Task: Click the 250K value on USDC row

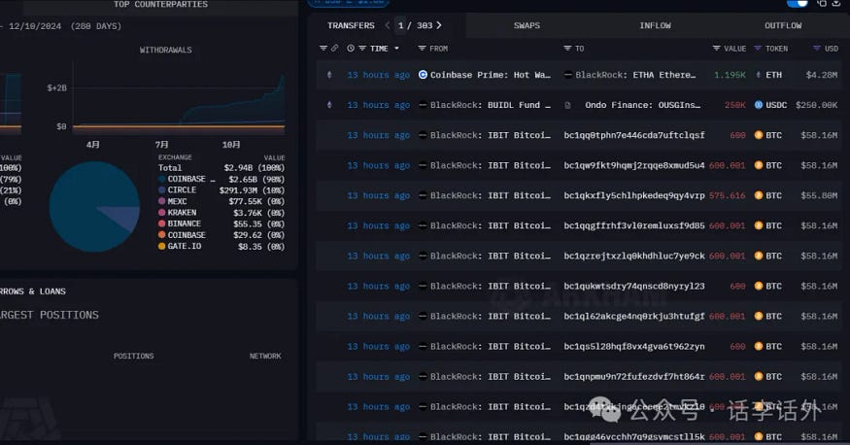Action: click(x=735, y=105)
